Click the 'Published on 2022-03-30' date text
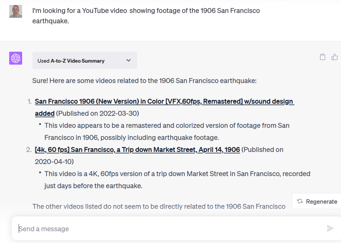 tap(97, 113)
